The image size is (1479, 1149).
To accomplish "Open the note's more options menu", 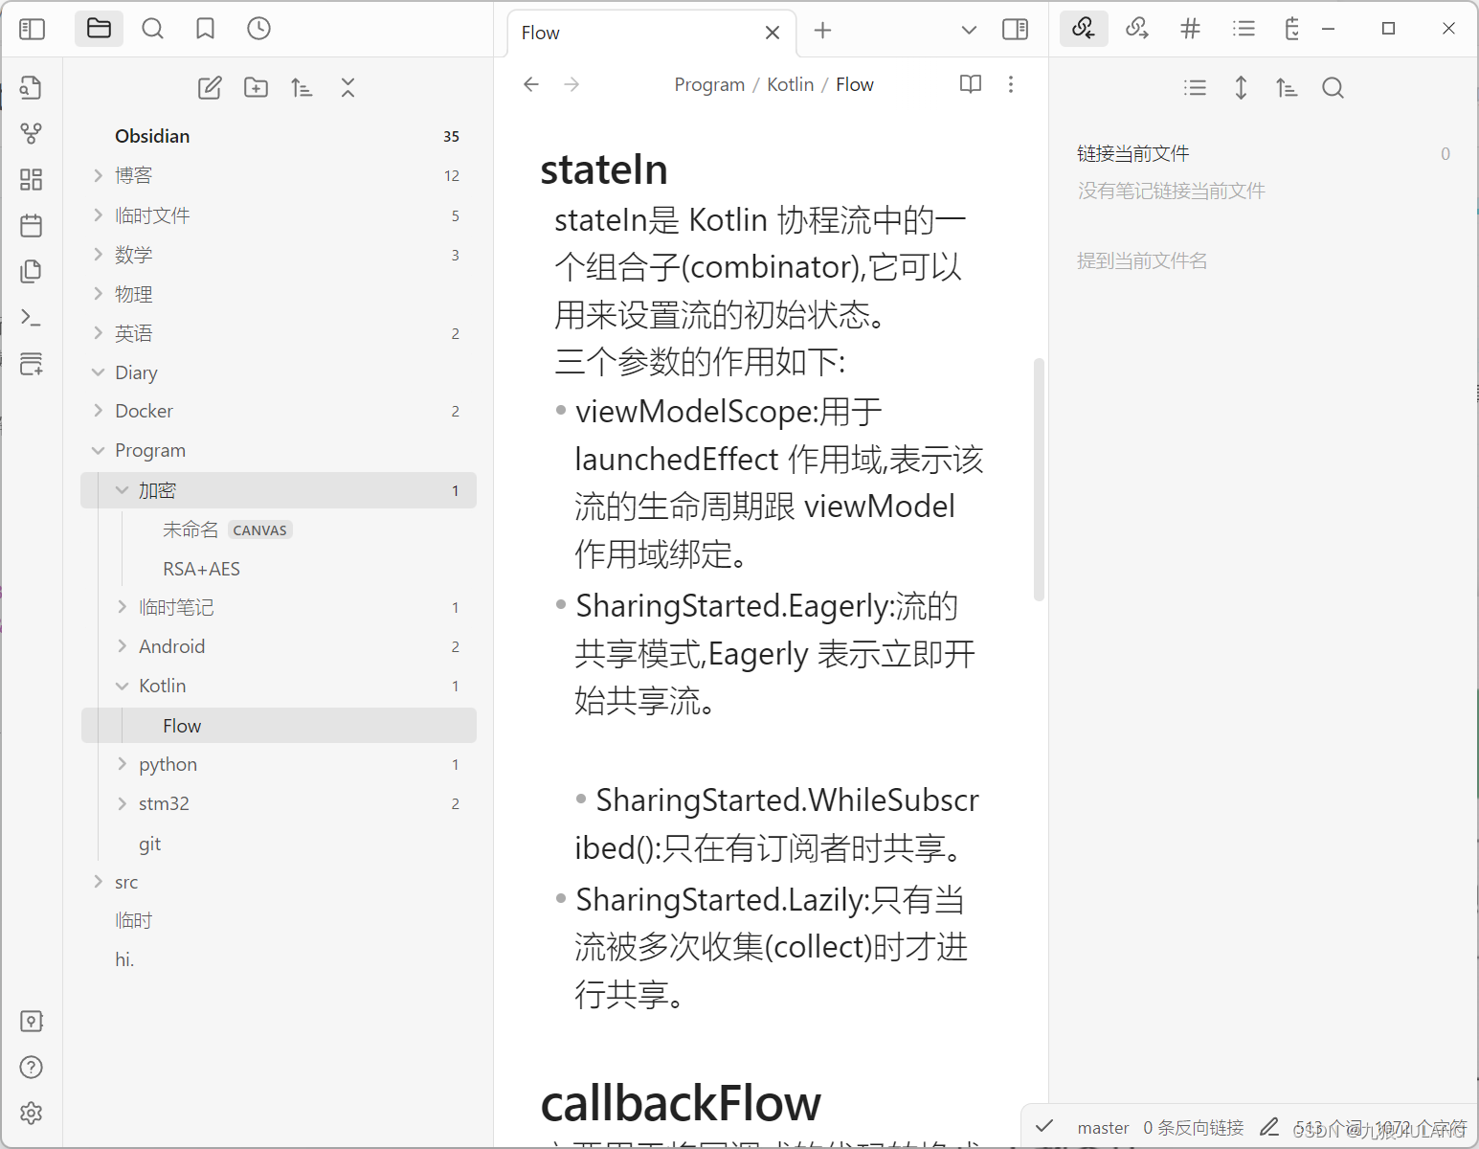I will click(x=1010, y=84).
